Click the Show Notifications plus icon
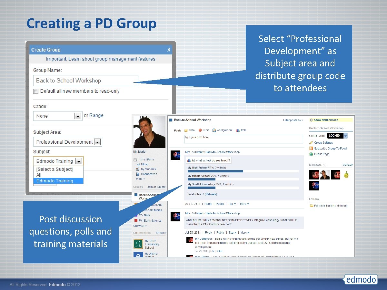Screen dimensions: 387x290 click(x=311, y=120)
